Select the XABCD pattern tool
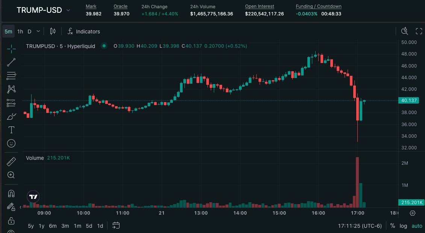Screen dimensions: 425x233 pos(11,89)
